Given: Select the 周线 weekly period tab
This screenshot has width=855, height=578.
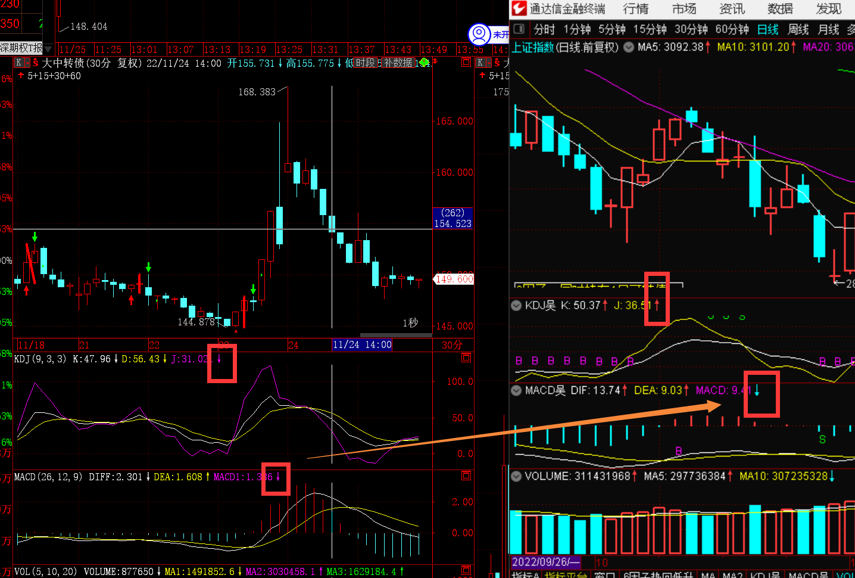Looking at the screenshot, I should click(x=798, y=29).
